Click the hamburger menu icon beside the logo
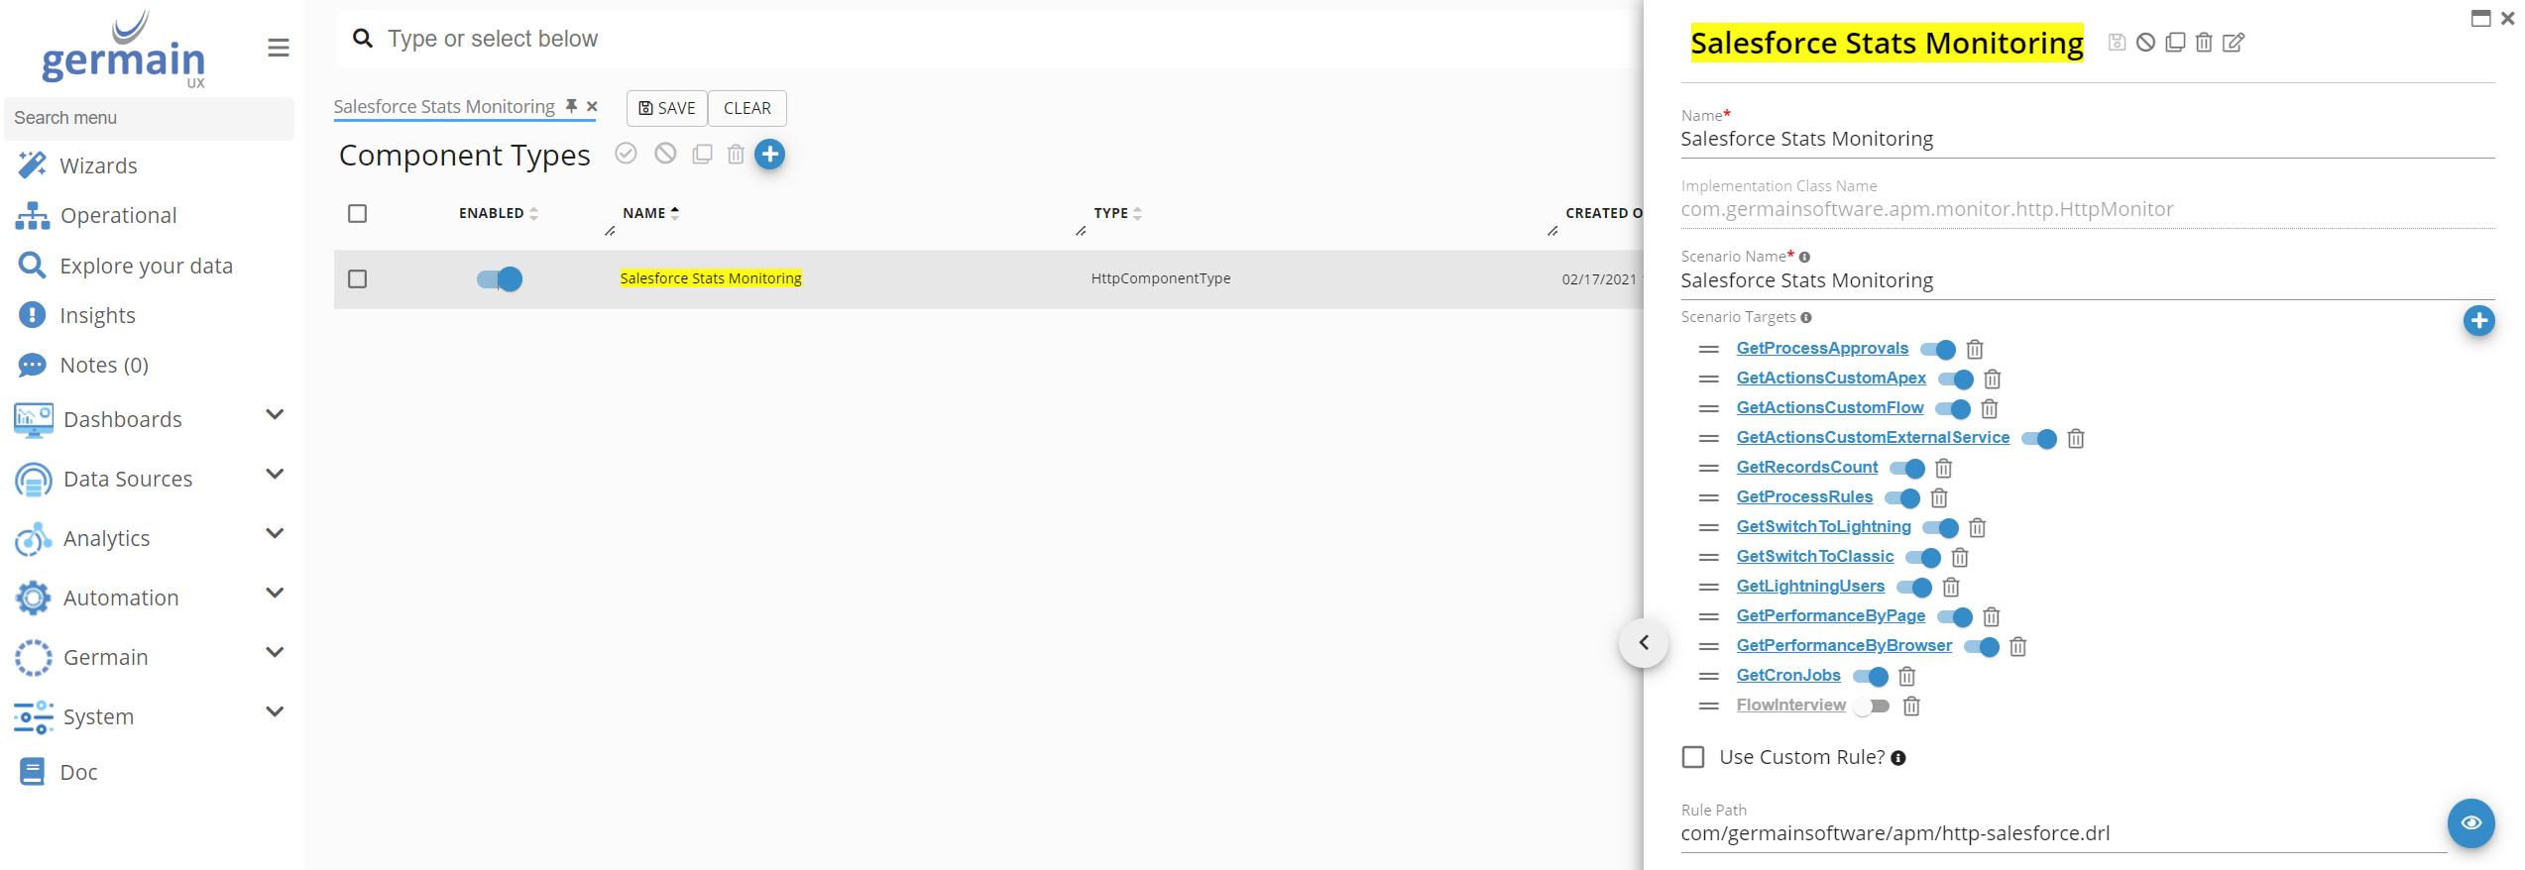This screenshot has width=2525, height=870. [x=279, y=48]
